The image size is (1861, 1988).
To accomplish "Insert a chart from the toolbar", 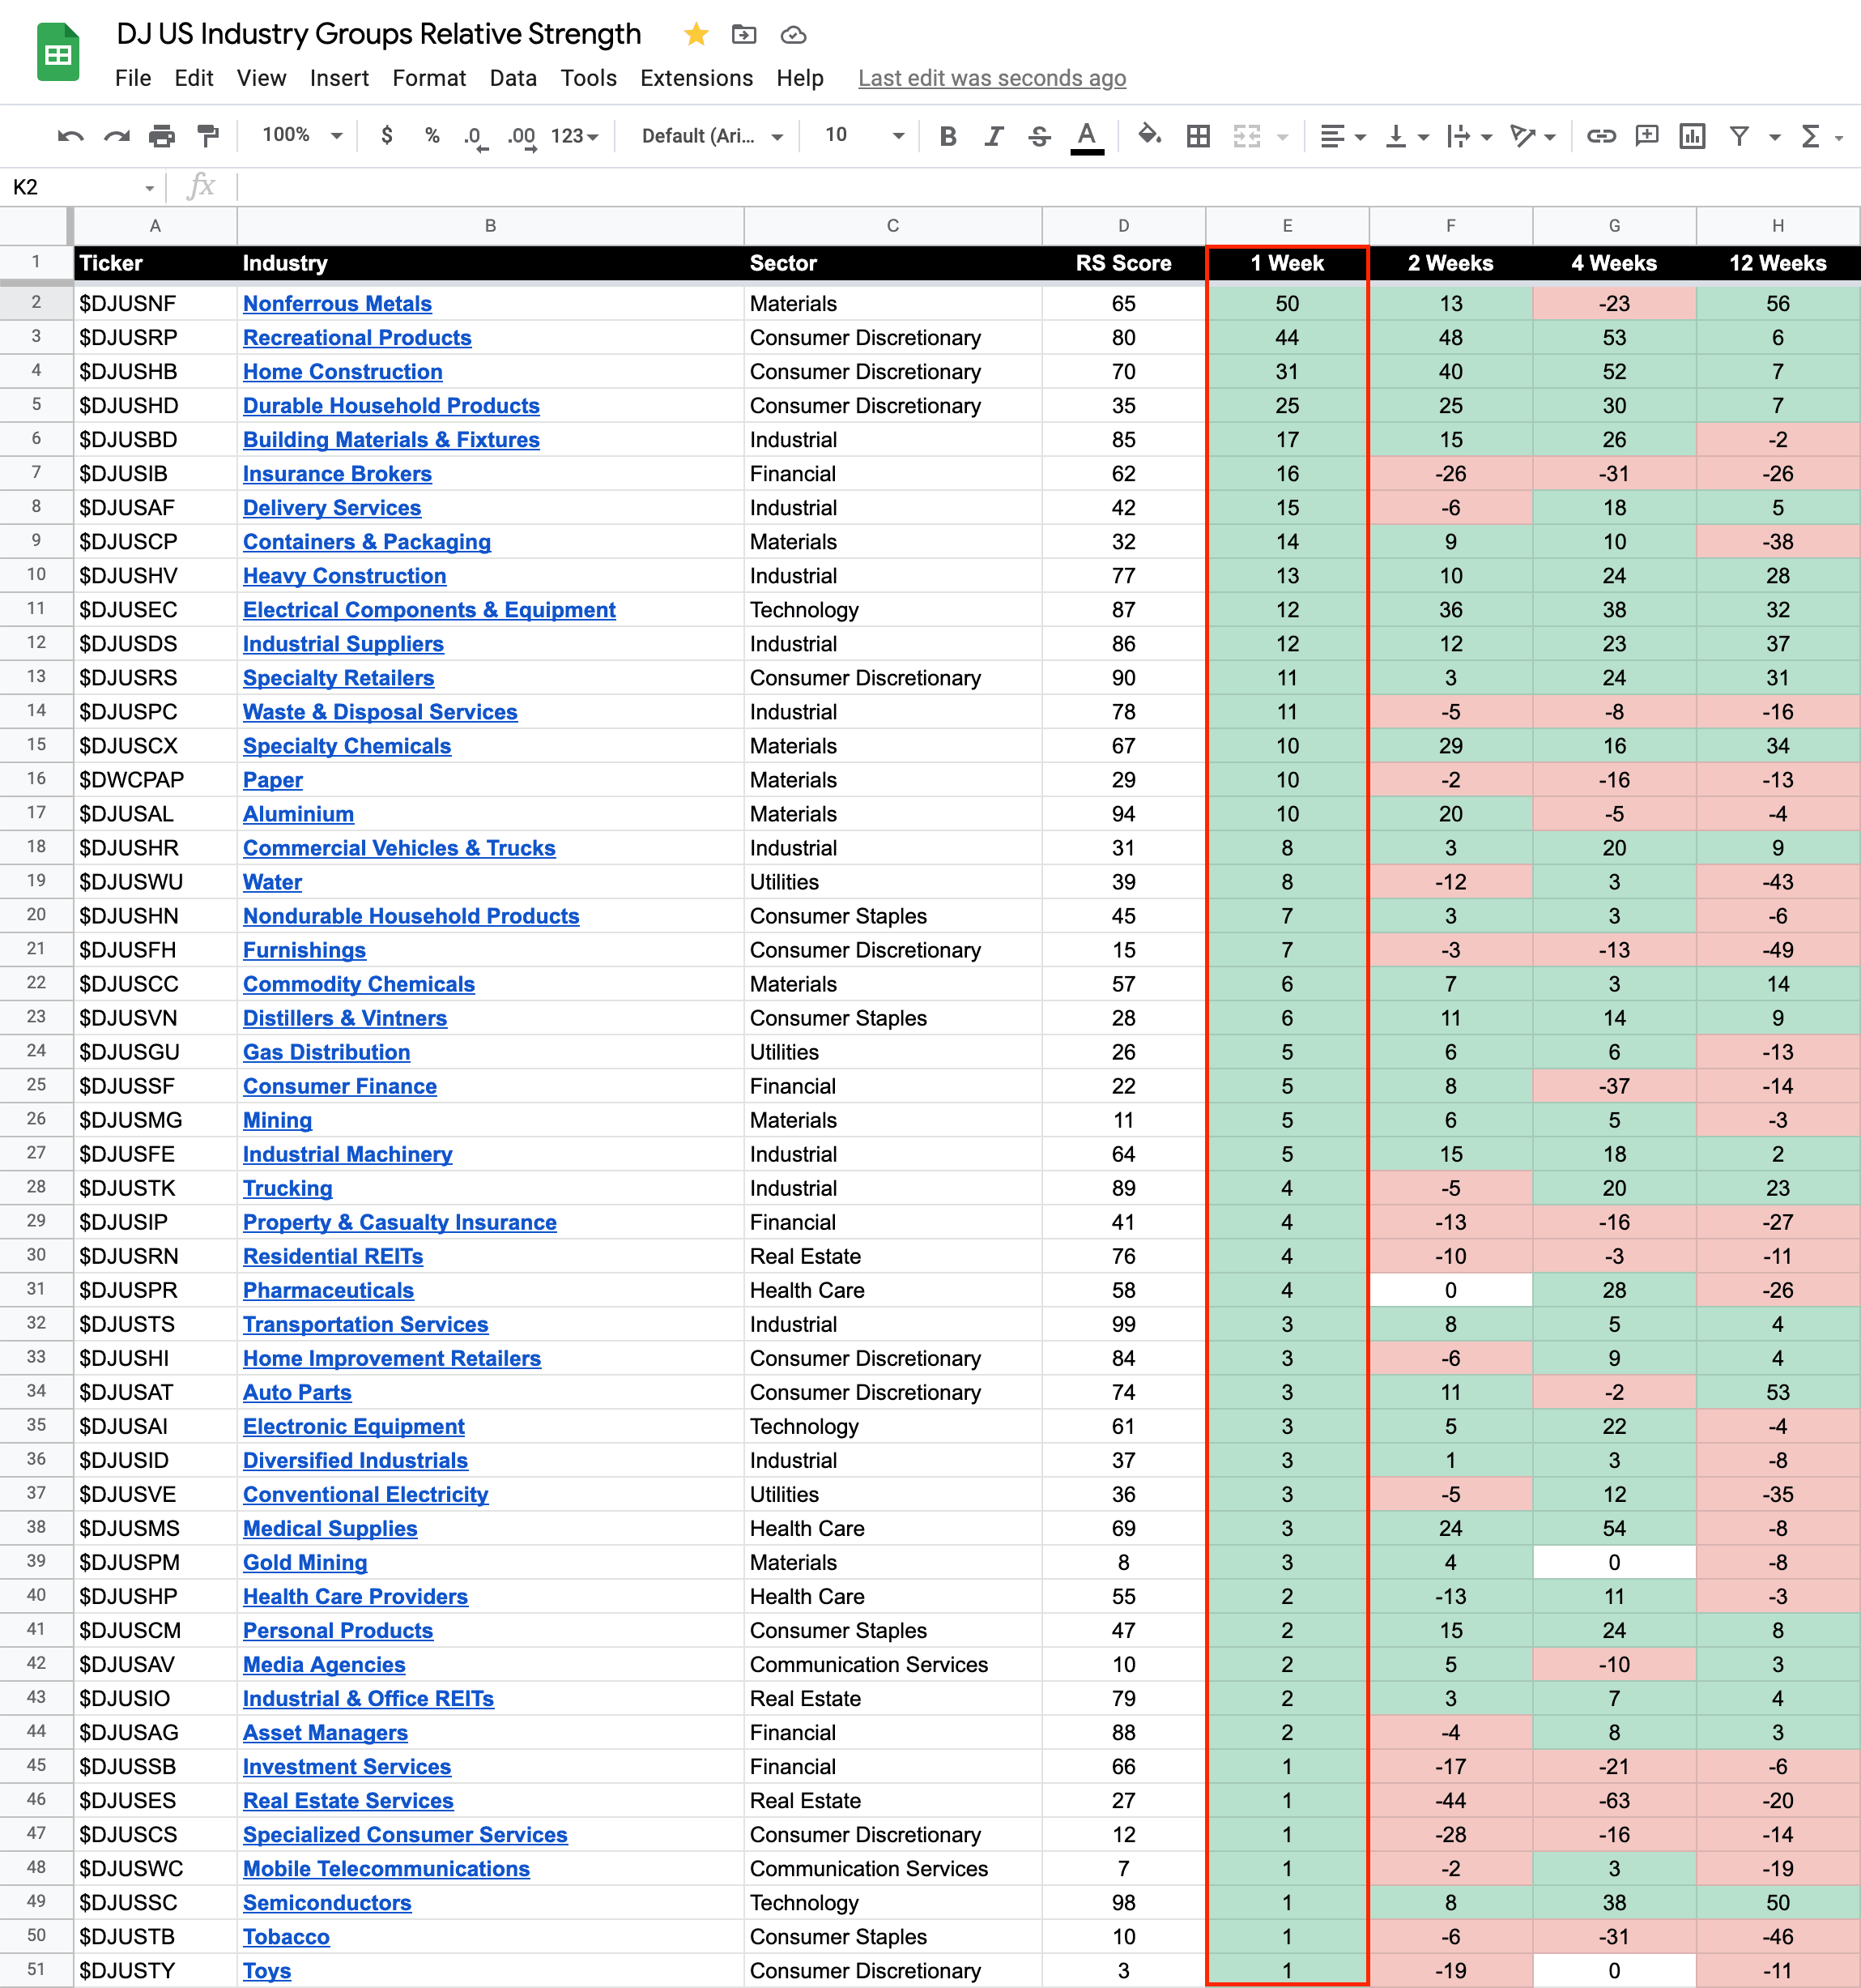I will click(1692, 136).
